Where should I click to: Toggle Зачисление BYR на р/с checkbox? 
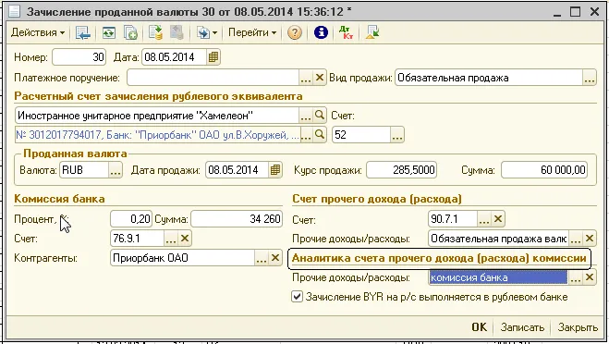click(x=298, y=297)
